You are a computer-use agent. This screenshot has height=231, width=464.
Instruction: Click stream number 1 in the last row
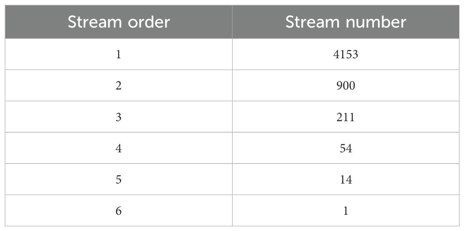click(346, 210)
